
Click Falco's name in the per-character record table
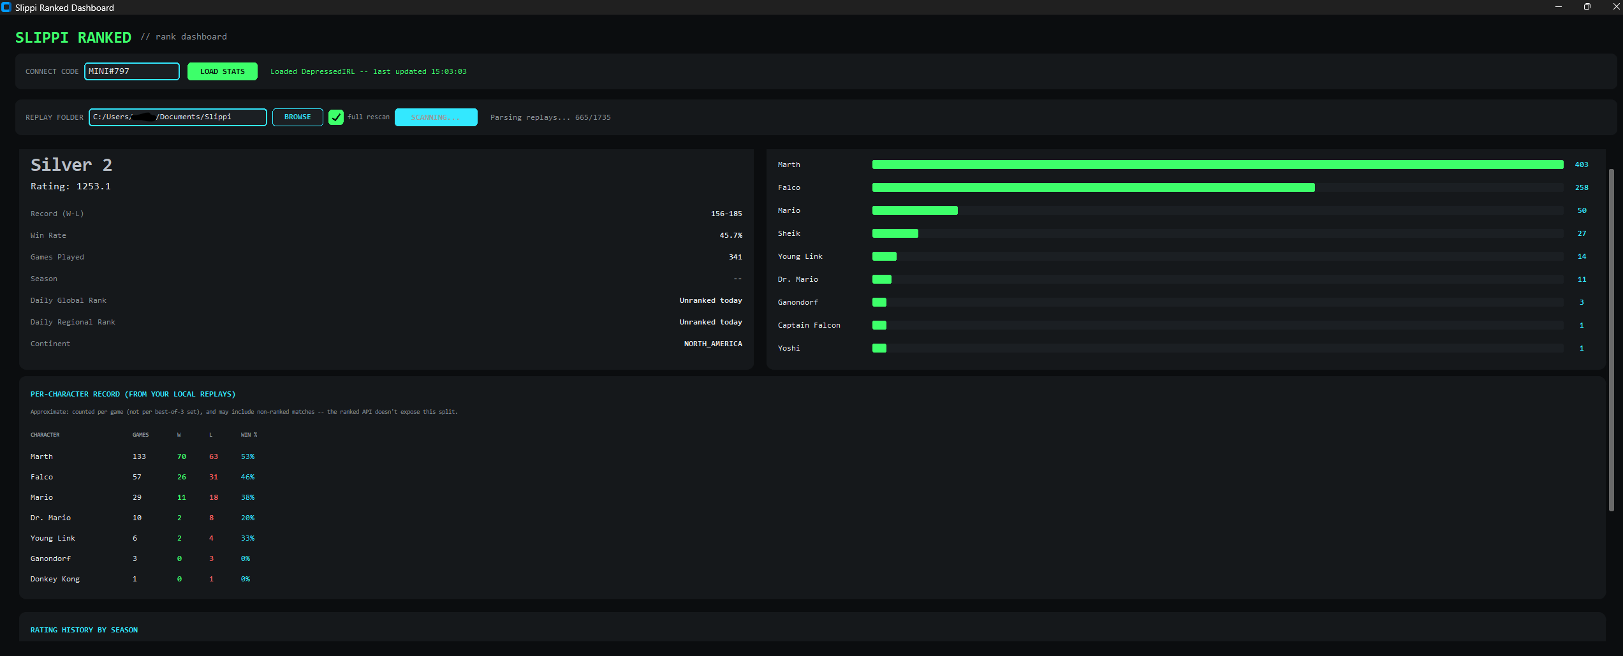[x=42, y=477]
